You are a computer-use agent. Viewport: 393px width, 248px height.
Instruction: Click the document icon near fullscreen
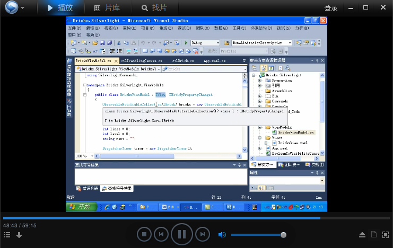374,235
